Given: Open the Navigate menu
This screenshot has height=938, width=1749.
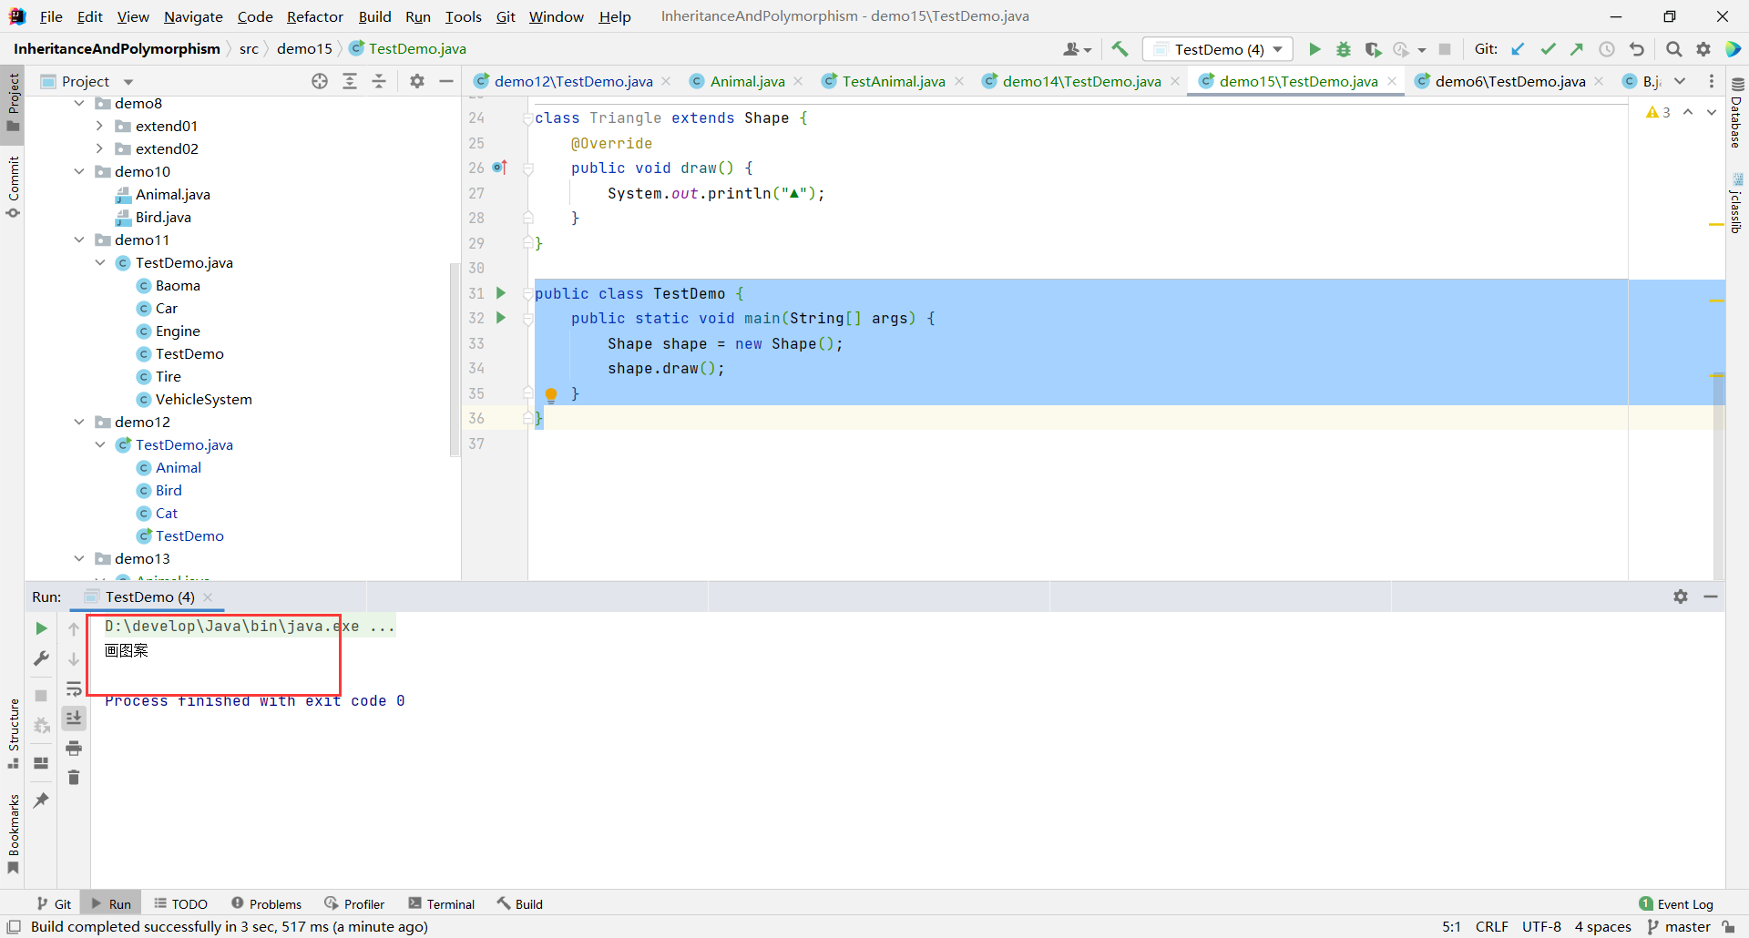Looking at the screenshot, I should coord(193,16).
